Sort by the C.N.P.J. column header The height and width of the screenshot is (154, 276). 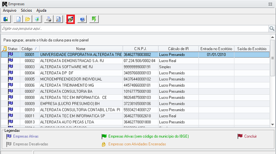pyautogui.click(x=140, y=49)
